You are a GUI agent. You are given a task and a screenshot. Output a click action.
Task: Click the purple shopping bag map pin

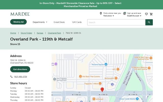click(56, 64)
